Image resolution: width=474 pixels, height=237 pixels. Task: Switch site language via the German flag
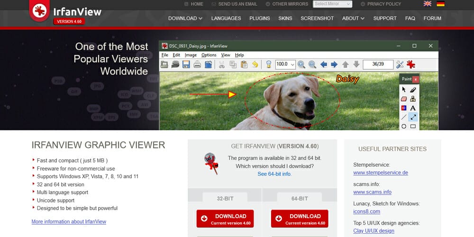pos(440,4)
